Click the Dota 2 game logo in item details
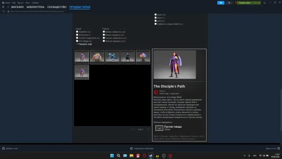Screen dimensions: 282x159 (x=156, y=92)
